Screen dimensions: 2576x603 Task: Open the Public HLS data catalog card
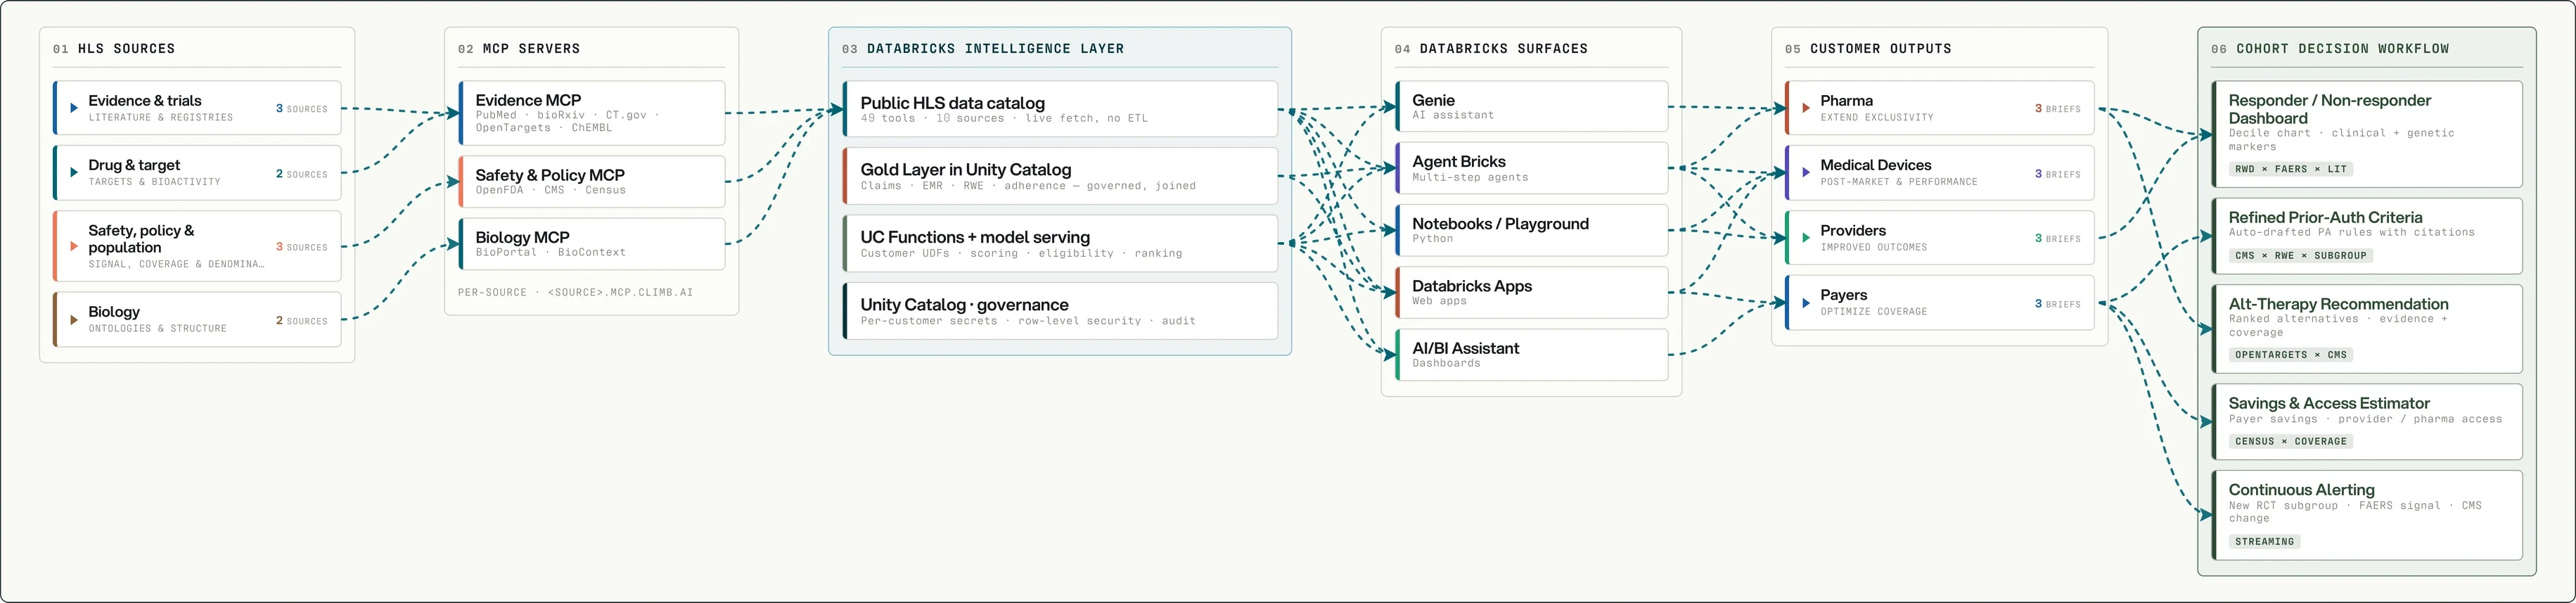coord(1060,109)
